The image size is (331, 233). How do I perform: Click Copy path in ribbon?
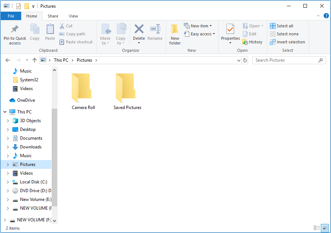pos(72,34)
